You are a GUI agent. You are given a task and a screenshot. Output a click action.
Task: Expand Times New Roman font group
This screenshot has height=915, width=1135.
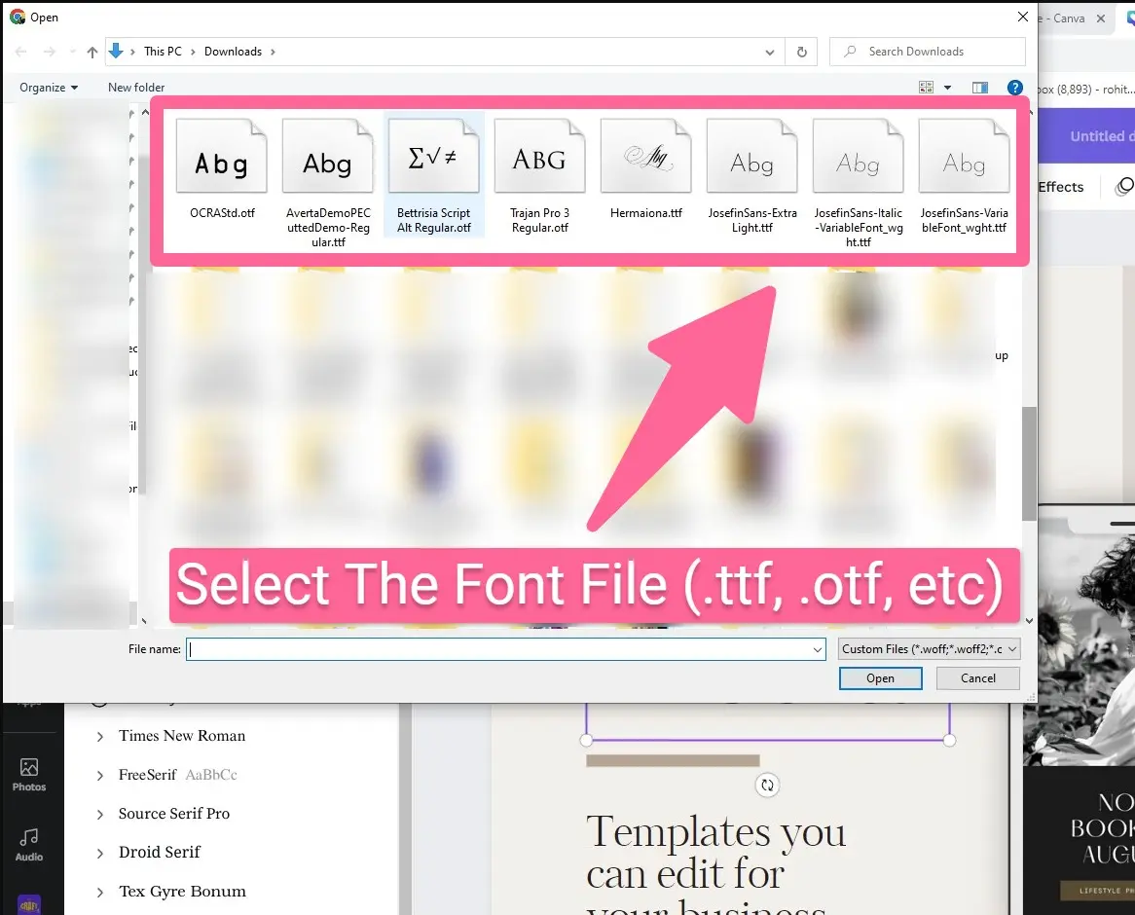pyautogui.click(x=100, y=736)
